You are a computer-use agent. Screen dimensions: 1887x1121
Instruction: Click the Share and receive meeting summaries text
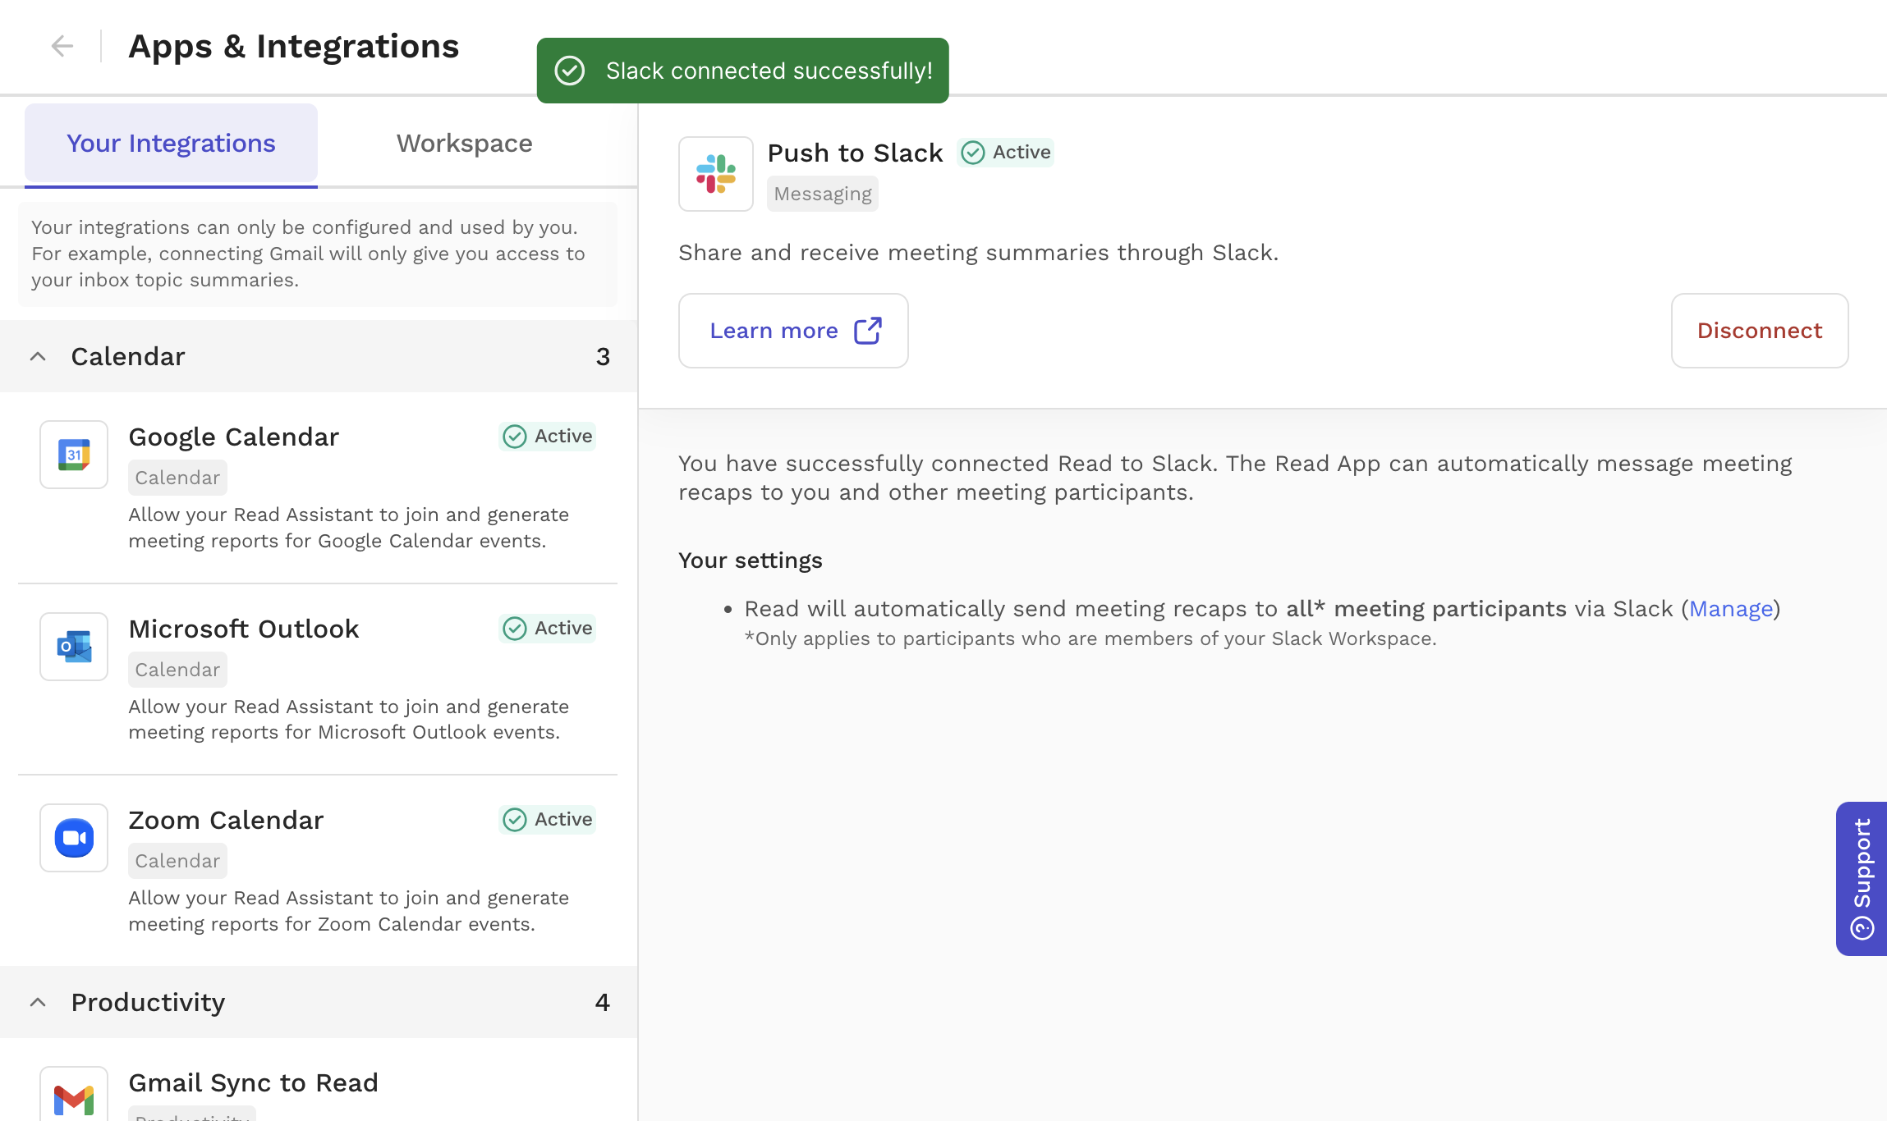click(979, 253)
